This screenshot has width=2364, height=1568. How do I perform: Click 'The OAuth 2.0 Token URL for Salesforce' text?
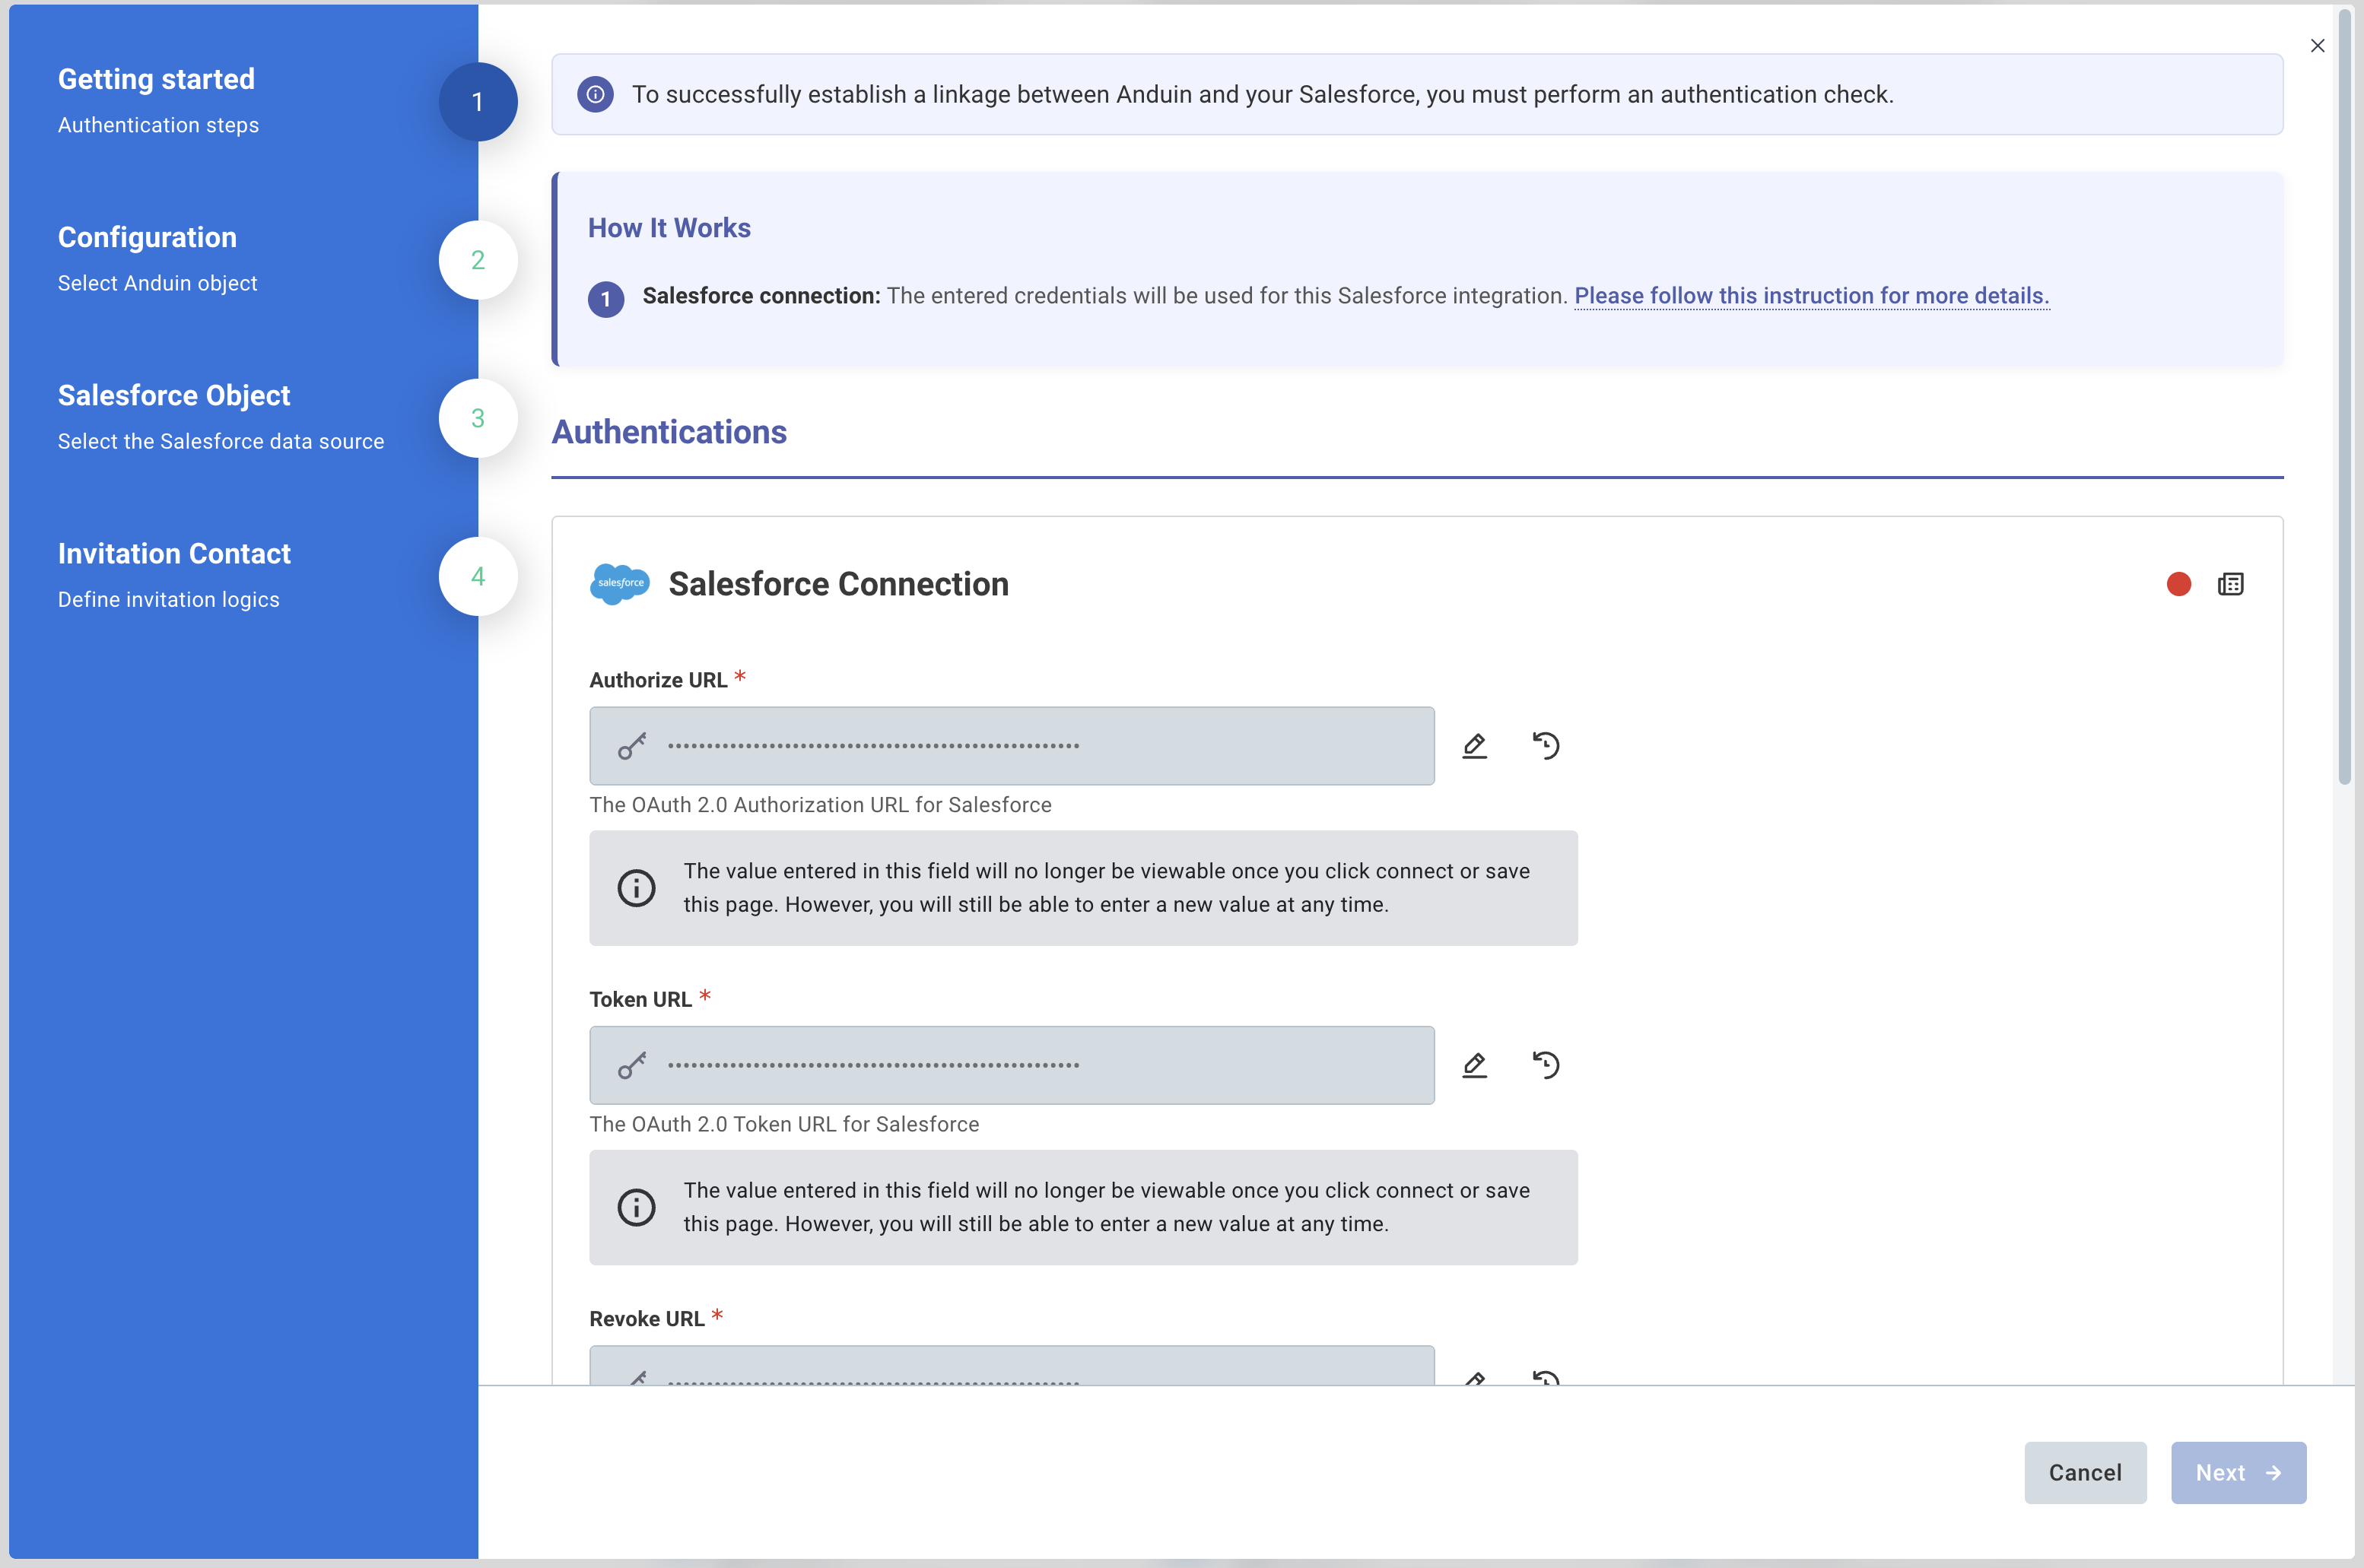click(784, 1124)
